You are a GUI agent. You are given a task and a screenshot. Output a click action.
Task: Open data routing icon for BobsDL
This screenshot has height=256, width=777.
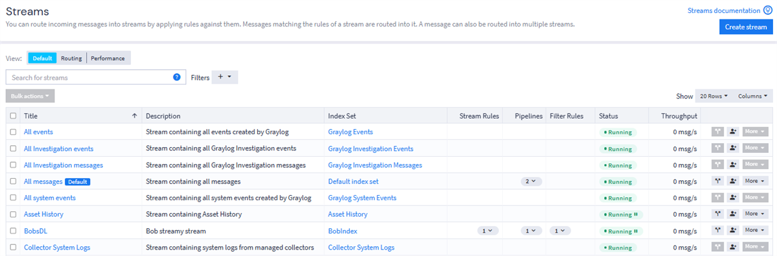[718, 230]
